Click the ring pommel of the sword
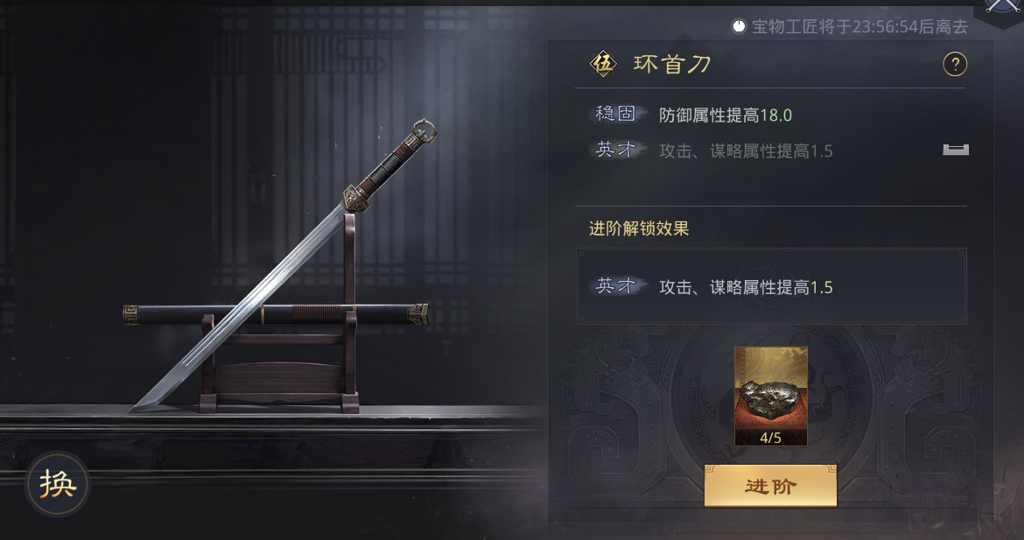The height and width of the screenshot is (540, 1024). coord(424,130)
